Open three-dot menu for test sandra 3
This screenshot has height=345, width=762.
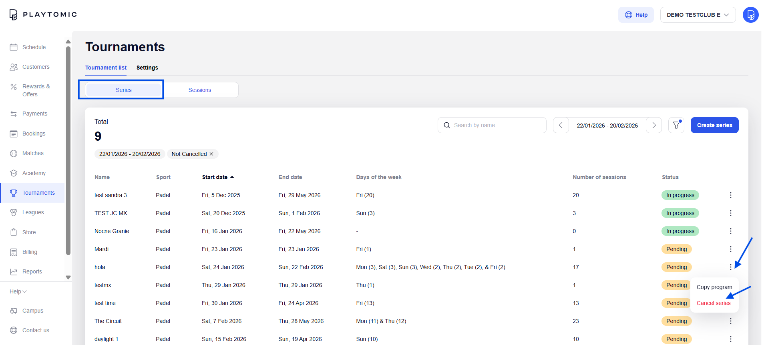coord(730,195)
